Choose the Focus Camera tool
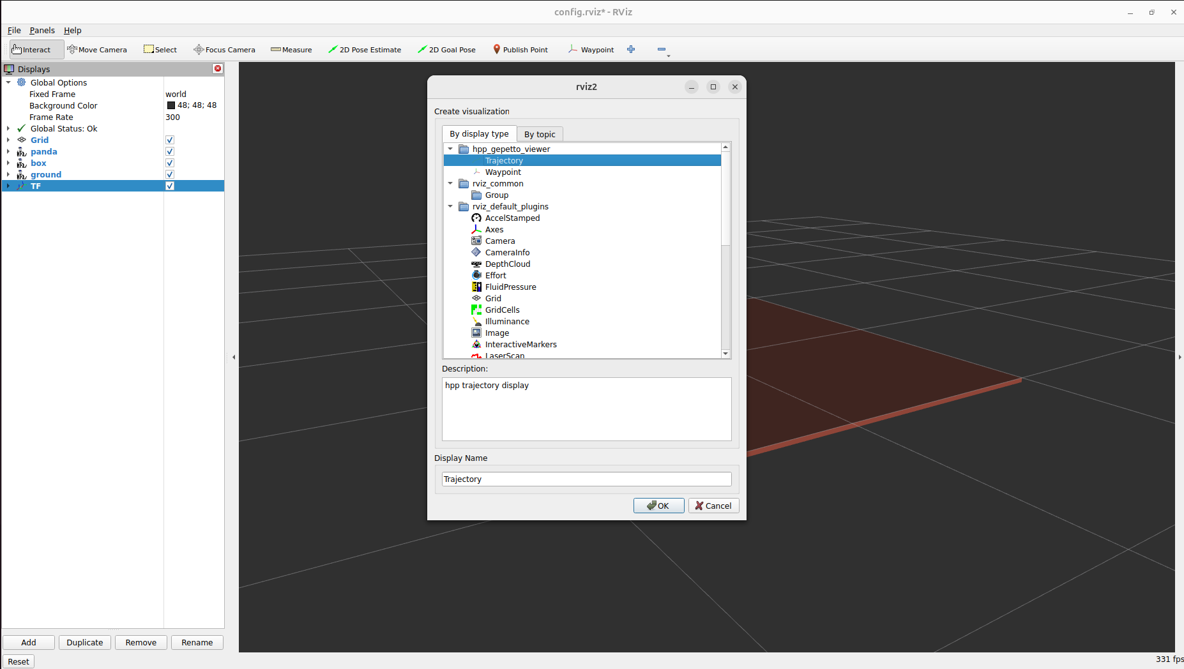 point(224,50)
